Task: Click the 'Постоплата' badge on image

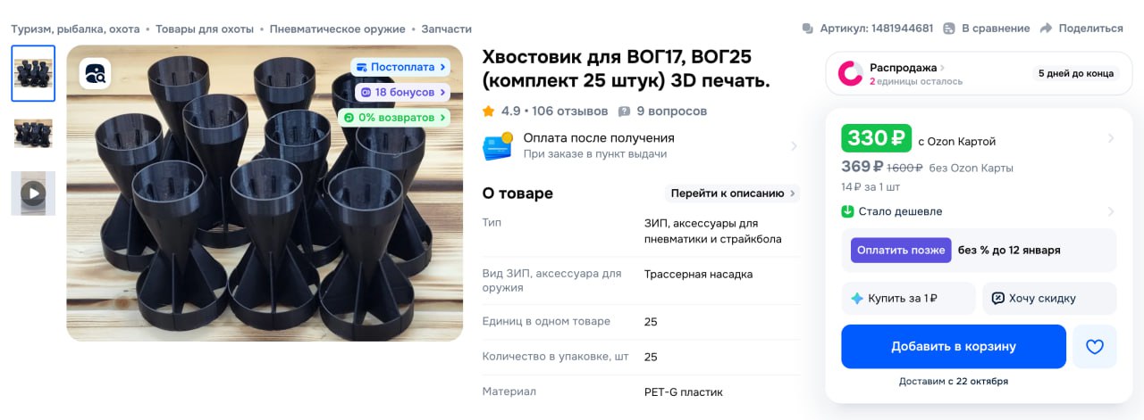Action: [x=400, y=67]
